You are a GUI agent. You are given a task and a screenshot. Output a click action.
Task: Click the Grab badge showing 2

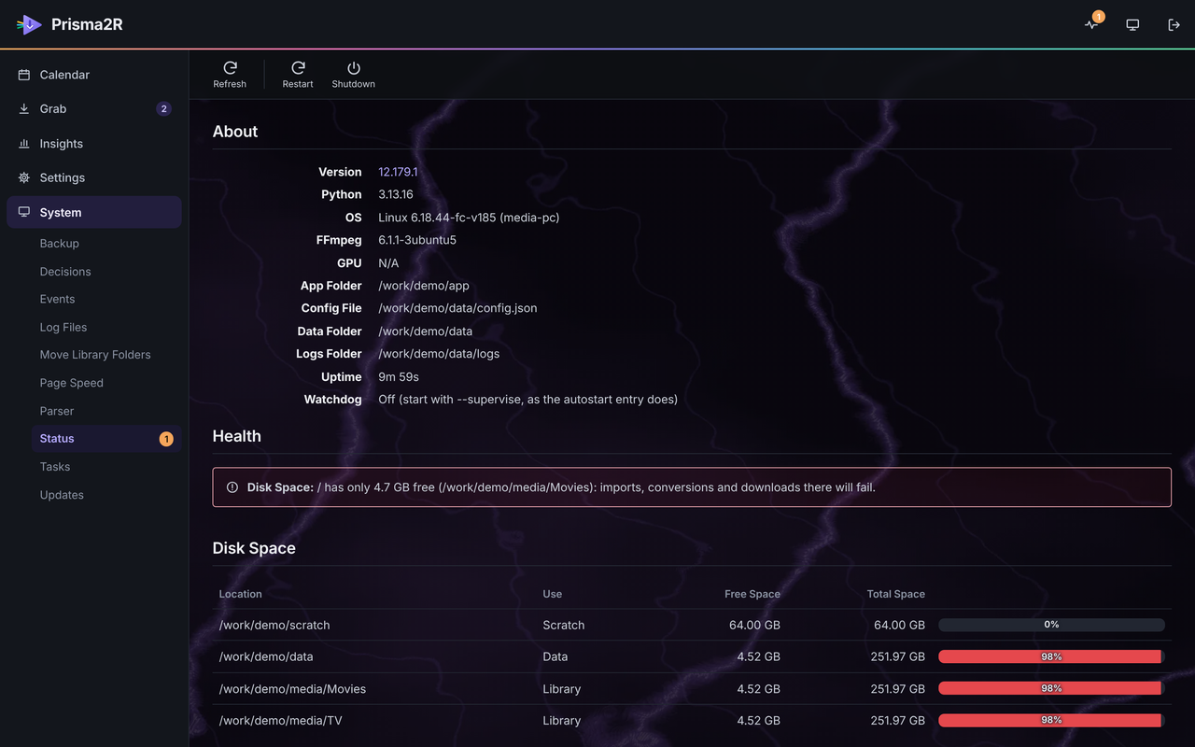click(163, 109)
